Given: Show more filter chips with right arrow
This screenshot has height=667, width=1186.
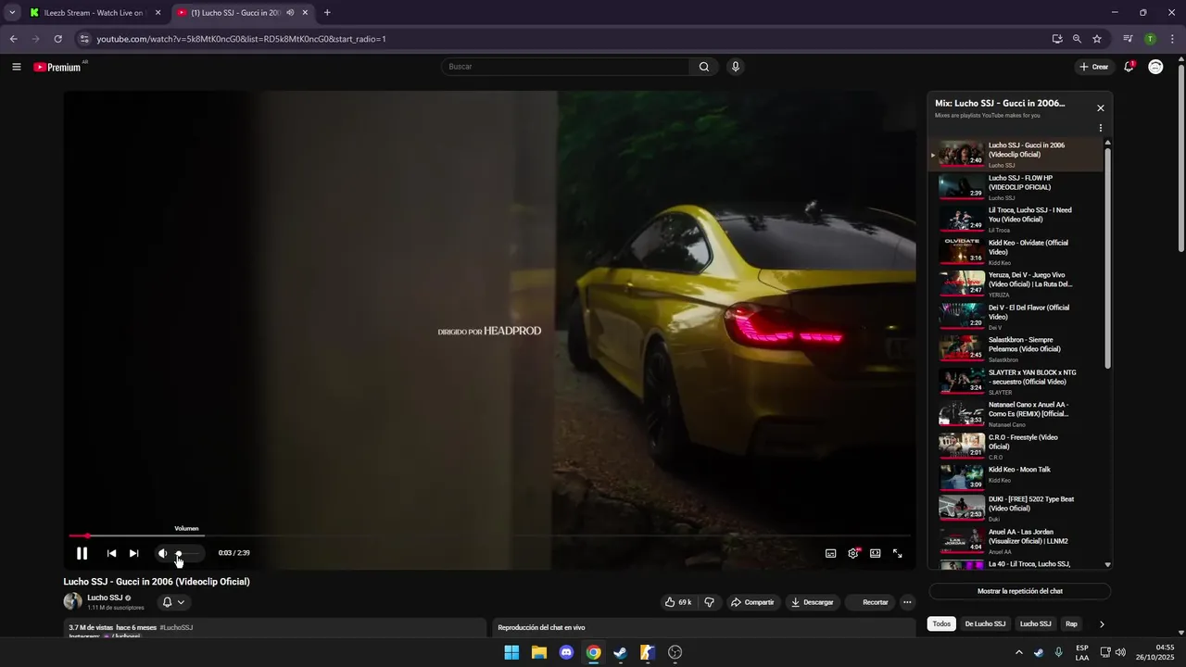Looking at the screenshot, I should tap(1102, 624).
